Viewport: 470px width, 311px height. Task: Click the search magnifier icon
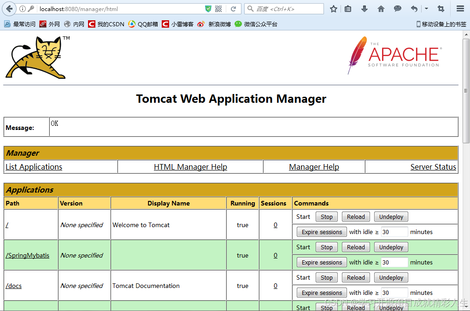tap(250, 9)
